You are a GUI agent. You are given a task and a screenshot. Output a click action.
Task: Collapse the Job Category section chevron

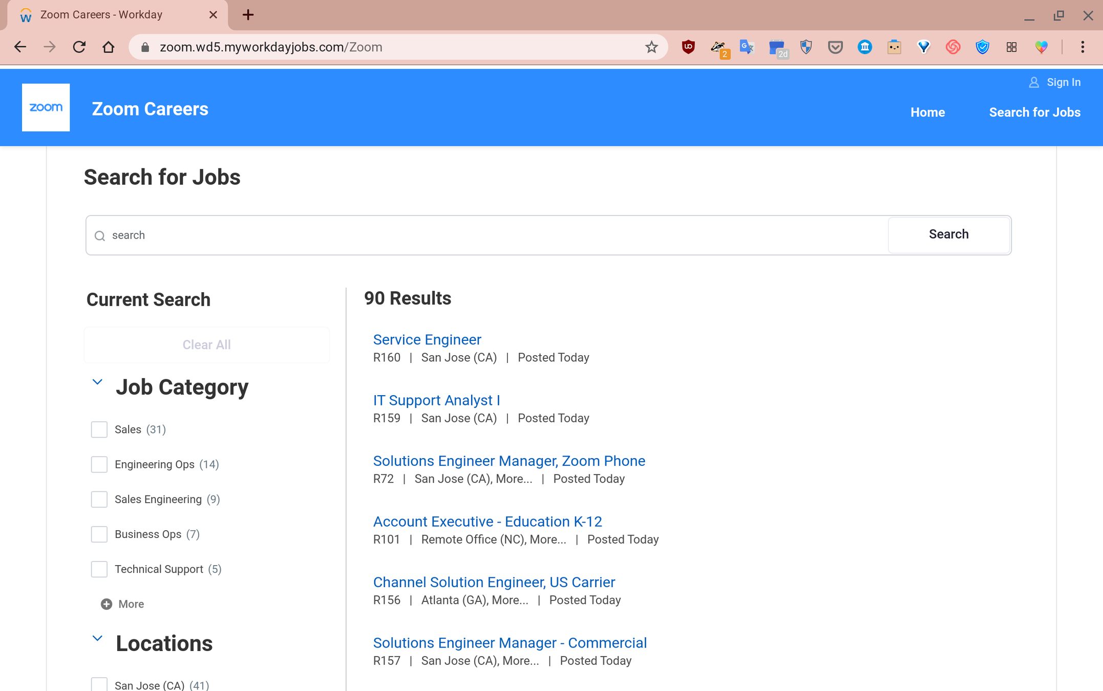coord(97,382)
